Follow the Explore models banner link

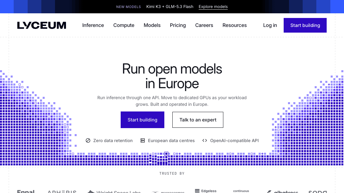pos(213,7)
